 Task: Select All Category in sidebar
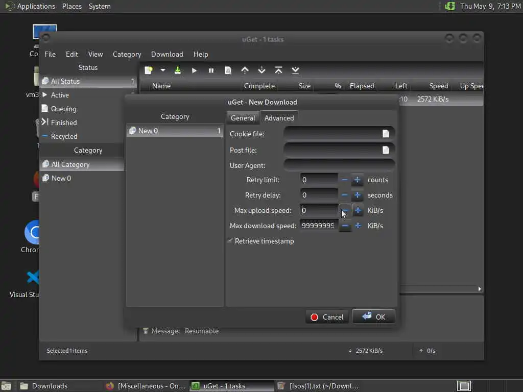click(82, 164)
